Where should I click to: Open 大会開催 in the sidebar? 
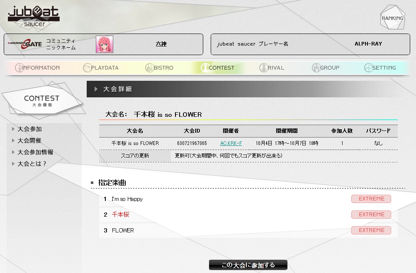pos(29,140)
